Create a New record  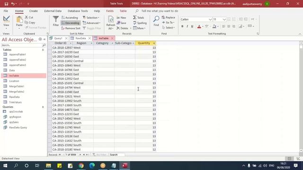tap(121, 17)
